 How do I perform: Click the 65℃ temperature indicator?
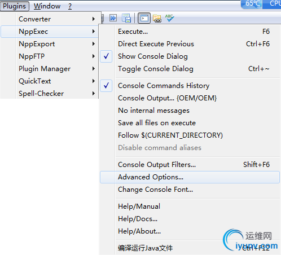(x=252, y=4)
